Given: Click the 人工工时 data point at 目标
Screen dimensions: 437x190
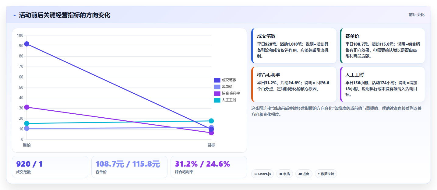Looking at the screenshot, I should (x=211, y=121).
